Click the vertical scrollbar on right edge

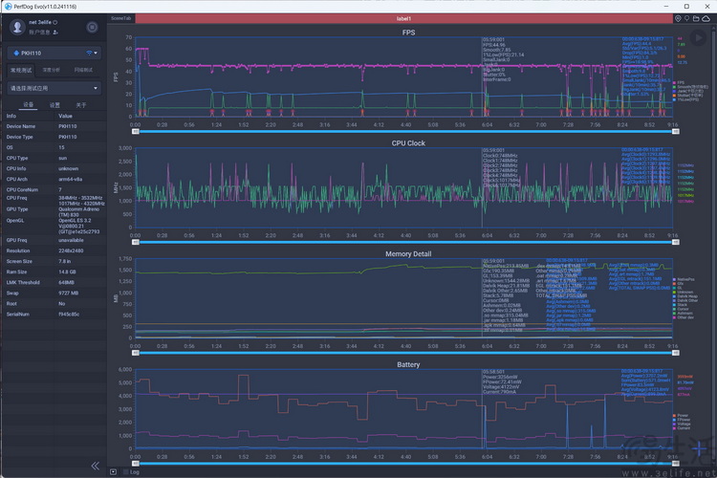[x=715, y=243]
